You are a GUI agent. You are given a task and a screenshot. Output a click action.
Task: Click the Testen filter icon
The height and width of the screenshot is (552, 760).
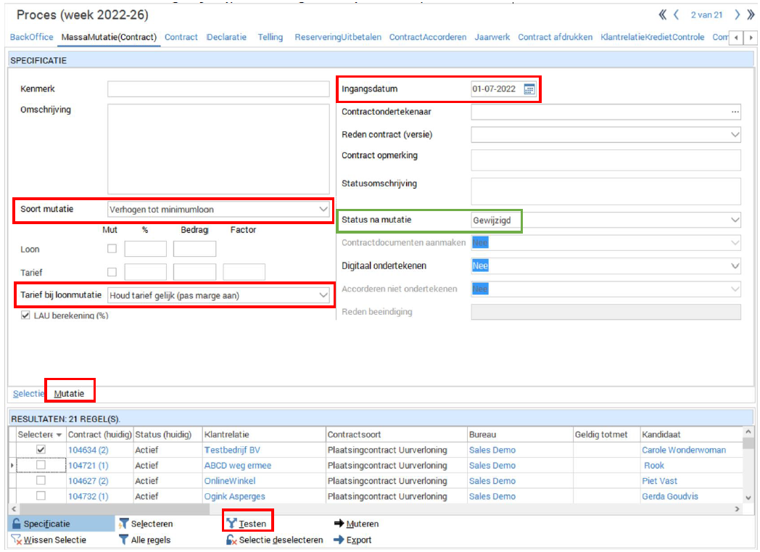(x=231, y=524)
